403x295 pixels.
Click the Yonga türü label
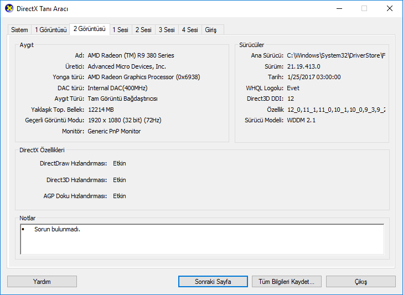tap(69, 77)
